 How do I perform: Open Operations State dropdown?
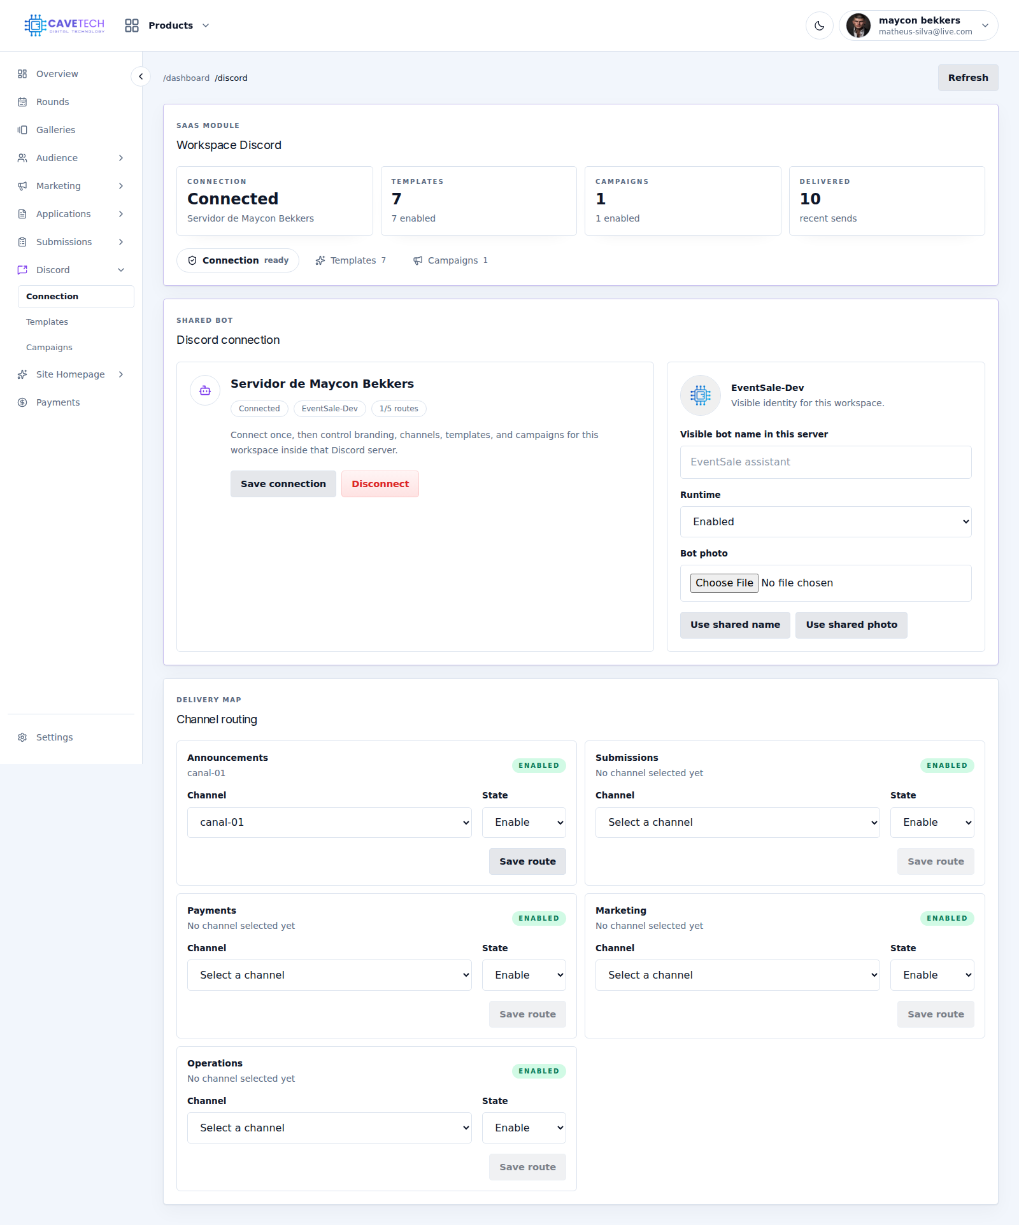coord(524,1128)
